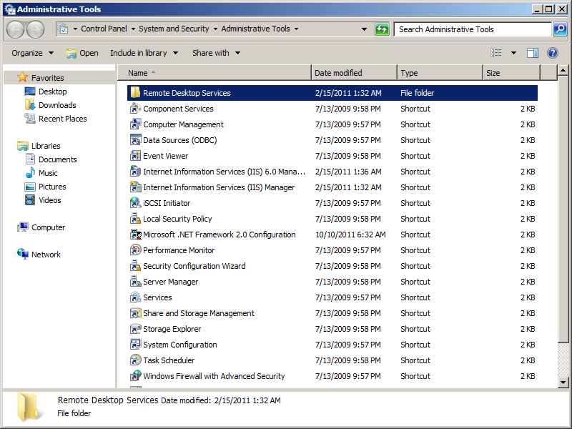Viewport: 572px width, 429px height.
Task: Open help with the question mark icon
Action: click(x=552, y=53)
